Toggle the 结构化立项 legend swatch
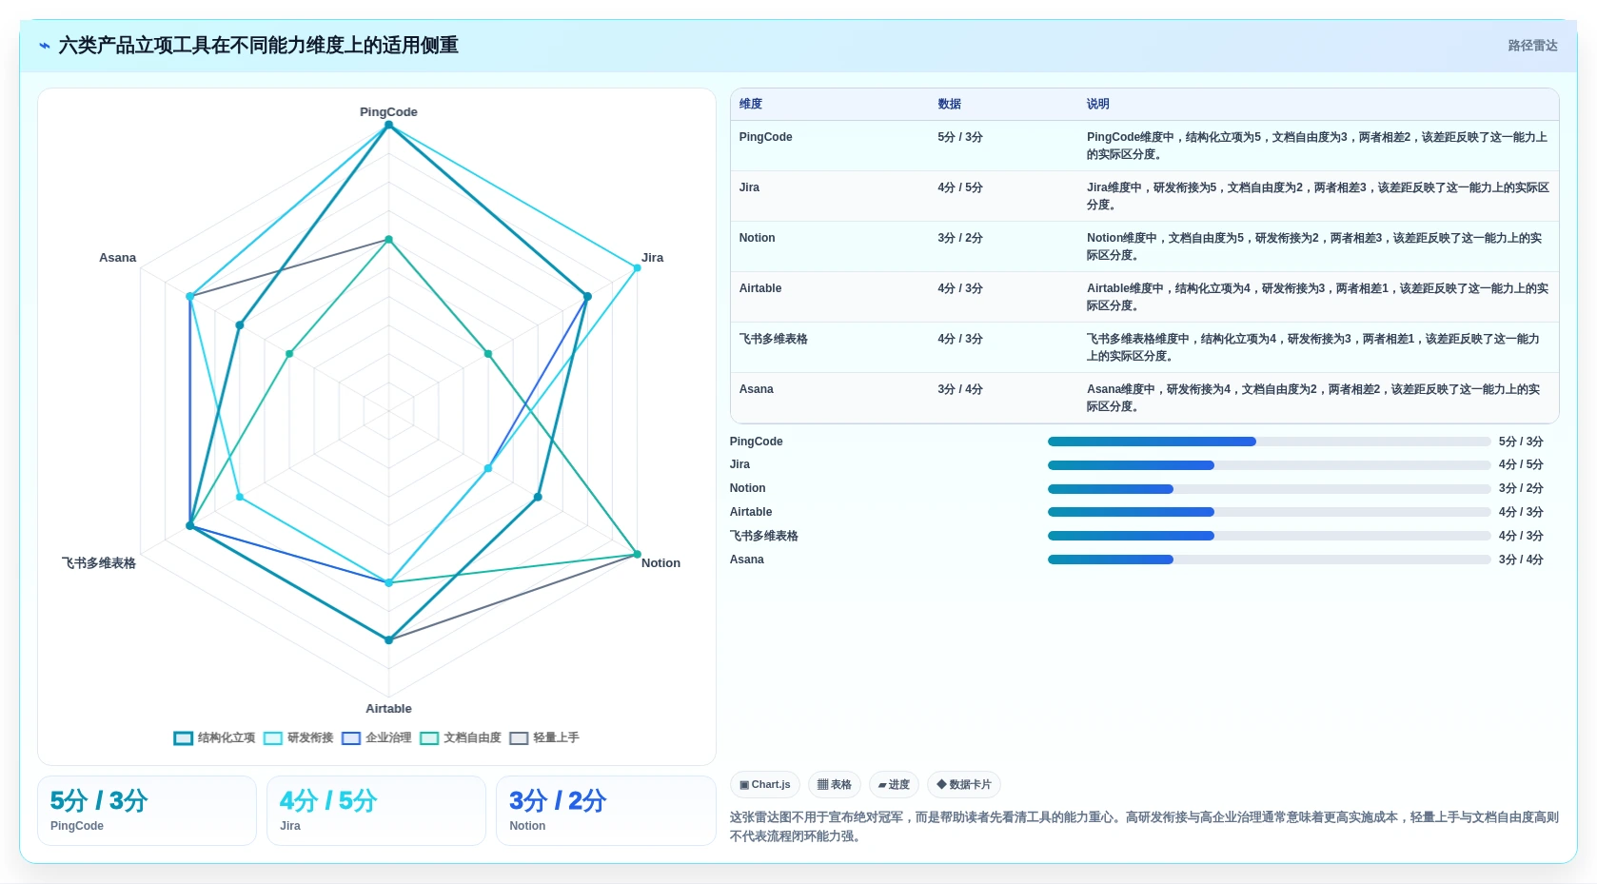This screenshot has width=1597, height=884. 184,738
